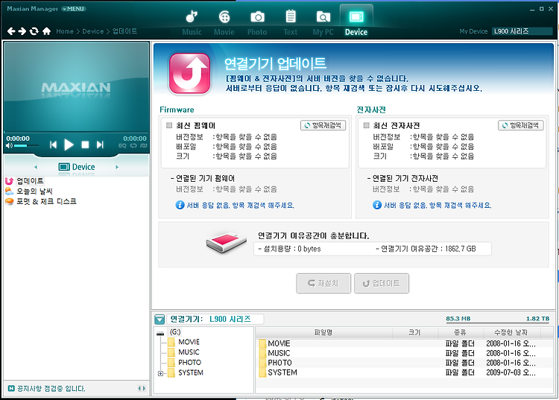Mute the player speaker icon
The image size is (559, 400).
(x=9, y=146)
